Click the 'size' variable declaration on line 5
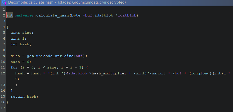This screenshot has width=233, height=112. [28, 33]
